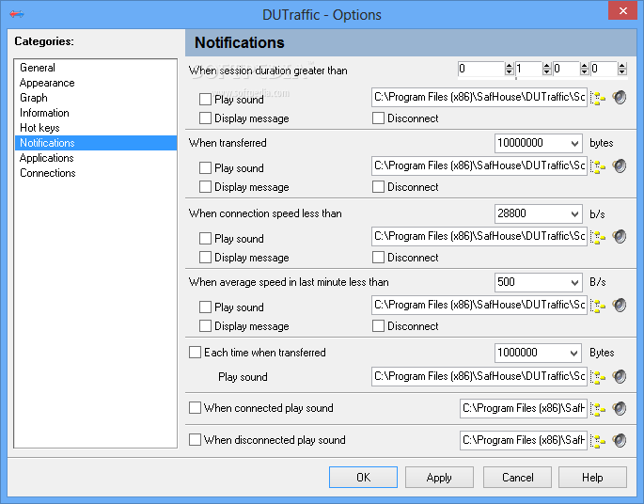Screen dimensions: 644x504
Task: Click last session duration spinner stepper
Action: [622, 69]
